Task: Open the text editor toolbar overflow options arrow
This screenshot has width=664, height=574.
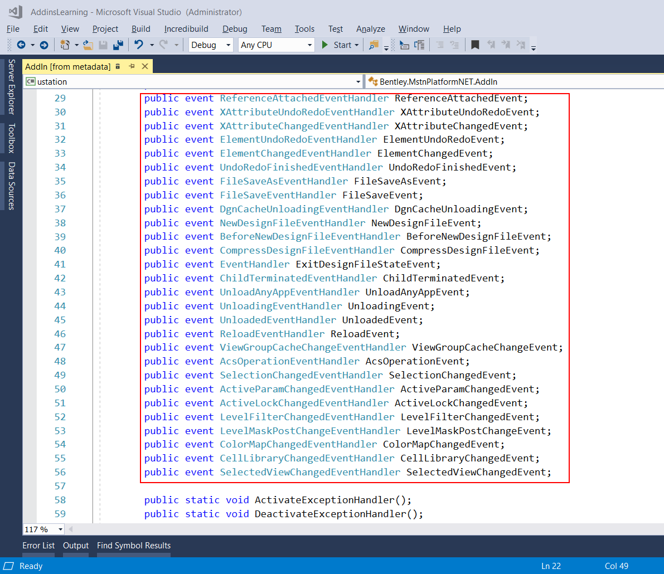Action: point(534,48)
